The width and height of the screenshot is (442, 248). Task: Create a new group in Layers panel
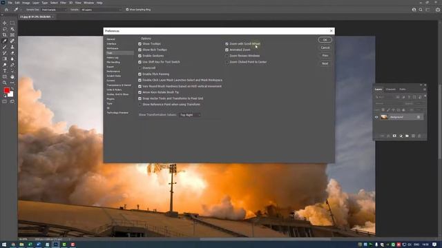407,136
